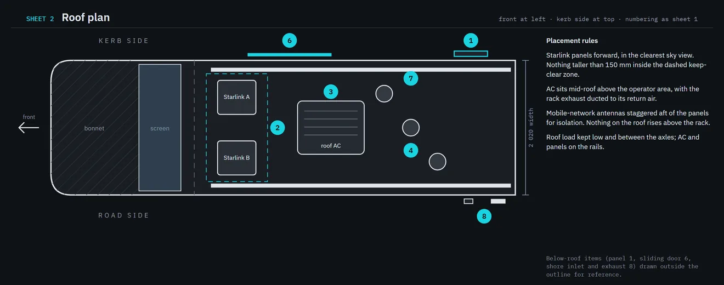Click the 2 020 width dimension text
Image resolution: width=724 pixels, height=285 pixels.
pos(531,128)
